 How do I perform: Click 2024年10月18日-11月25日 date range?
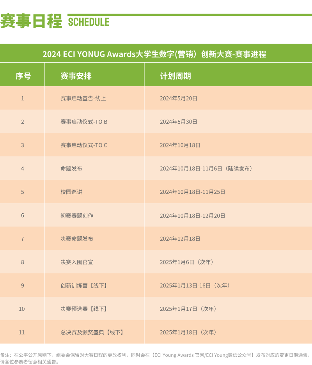point(193,192)
